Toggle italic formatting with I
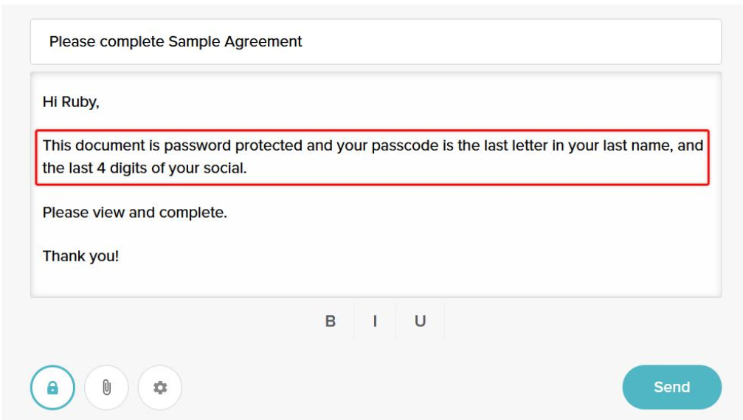 click(375, 321)
